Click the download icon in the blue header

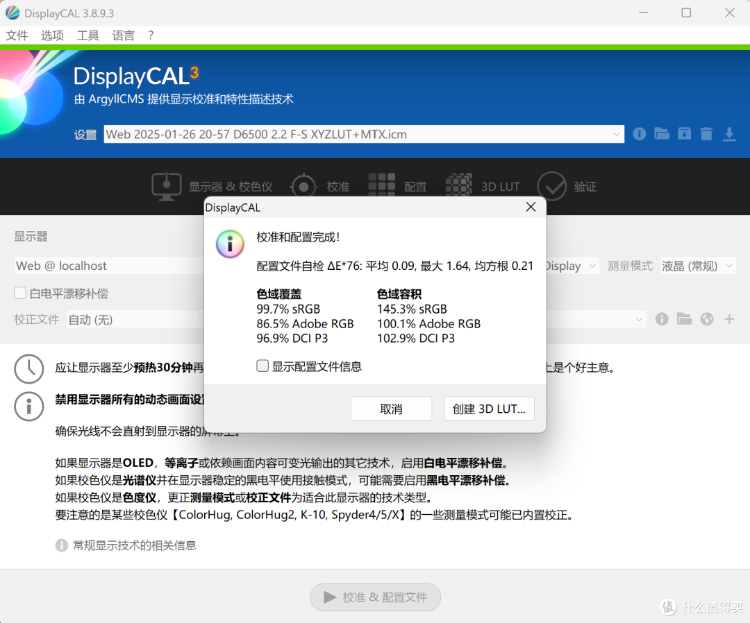729,134
